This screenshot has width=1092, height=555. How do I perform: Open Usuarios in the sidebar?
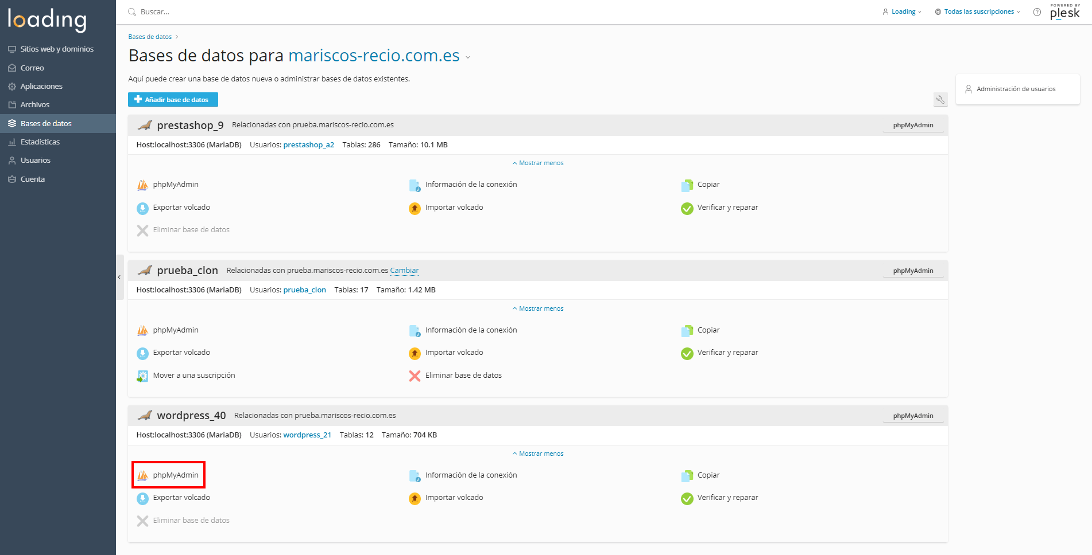coord(58,161)
